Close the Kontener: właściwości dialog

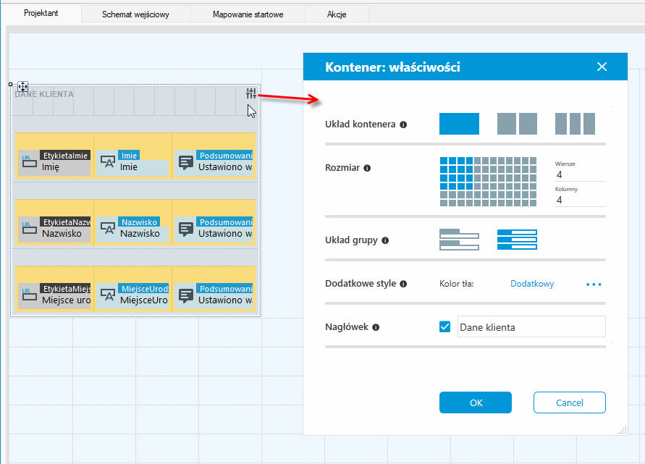602,67
